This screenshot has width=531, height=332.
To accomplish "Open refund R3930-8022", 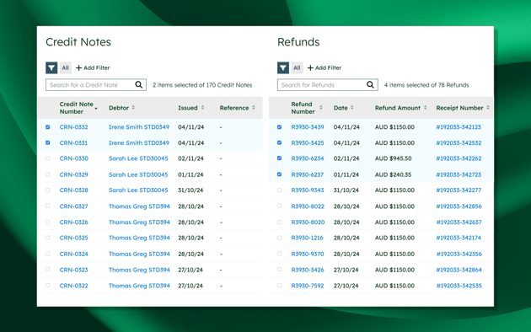I will point(308,206).
